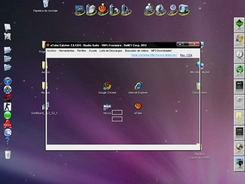Open the aTube desktop shortcut
The image size is (245, 184).
[x=138, y=108]
